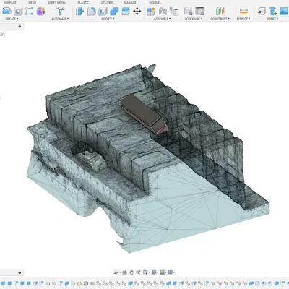
Task: Select the Fillet tool in Modify
Action: tap(91, 11)
